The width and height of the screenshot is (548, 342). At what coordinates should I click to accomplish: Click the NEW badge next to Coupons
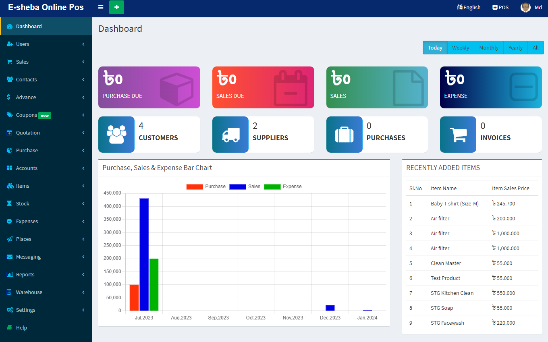click(x=45, y=115)
